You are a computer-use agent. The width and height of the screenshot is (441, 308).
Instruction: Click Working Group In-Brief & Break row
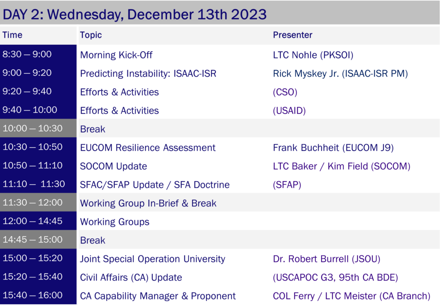(220, 203)
